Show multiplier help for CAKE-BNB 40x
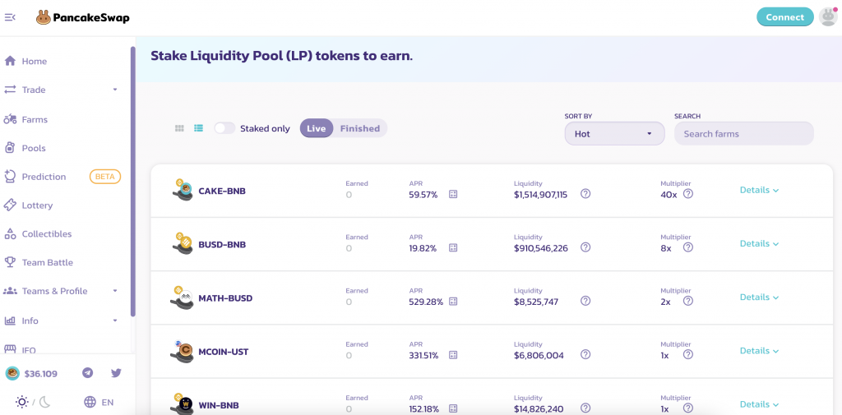The height and width of the screenshot is (415, 842). pyautogui.click(x=688, y=194)
